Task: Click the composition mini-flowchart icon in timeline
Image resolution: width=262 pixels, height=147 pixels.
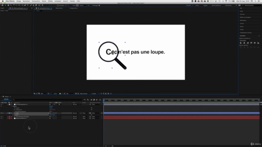Action: point(85,100)
